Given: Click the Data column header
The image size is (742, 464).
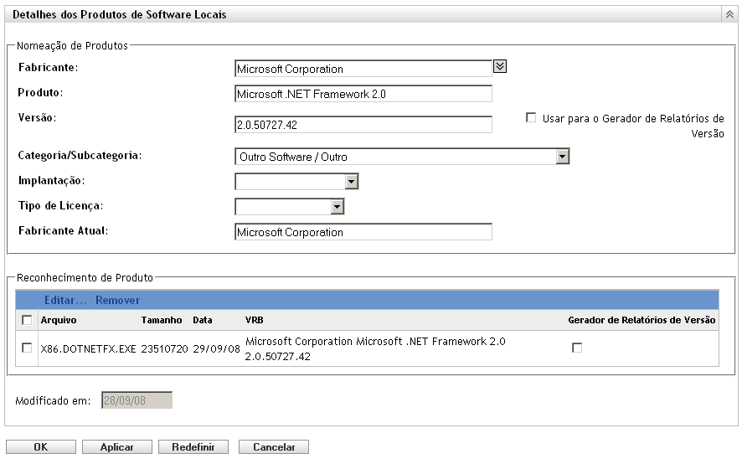Looking at the screenshot, I should point(203,320).
